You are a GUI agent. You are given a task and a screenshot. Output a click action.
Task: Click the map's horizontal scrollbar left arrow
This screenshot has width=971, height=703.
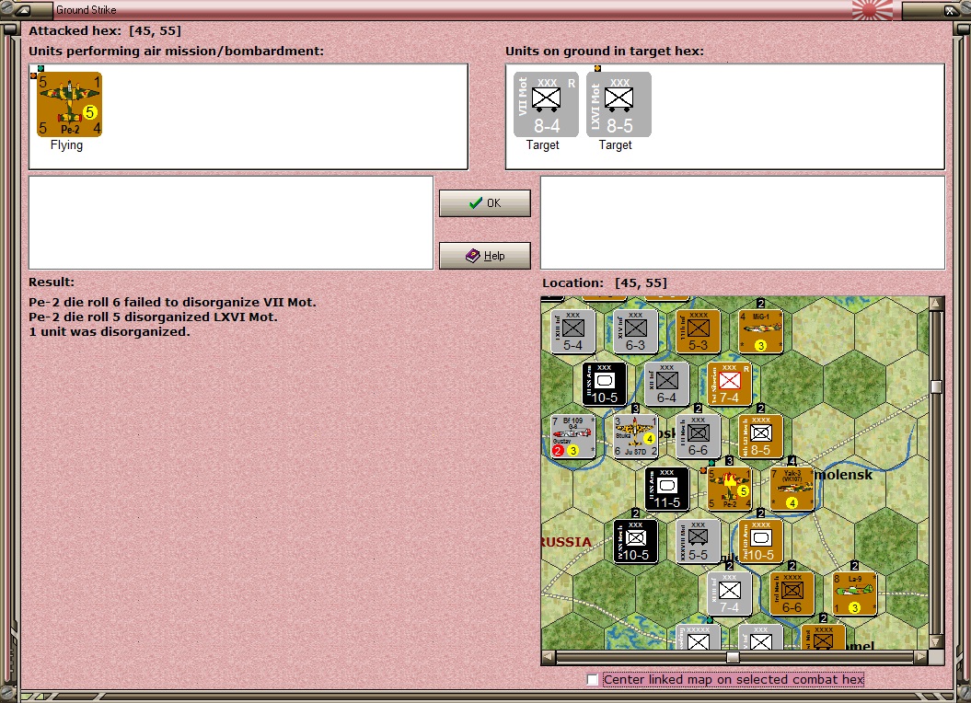(549, 657)
